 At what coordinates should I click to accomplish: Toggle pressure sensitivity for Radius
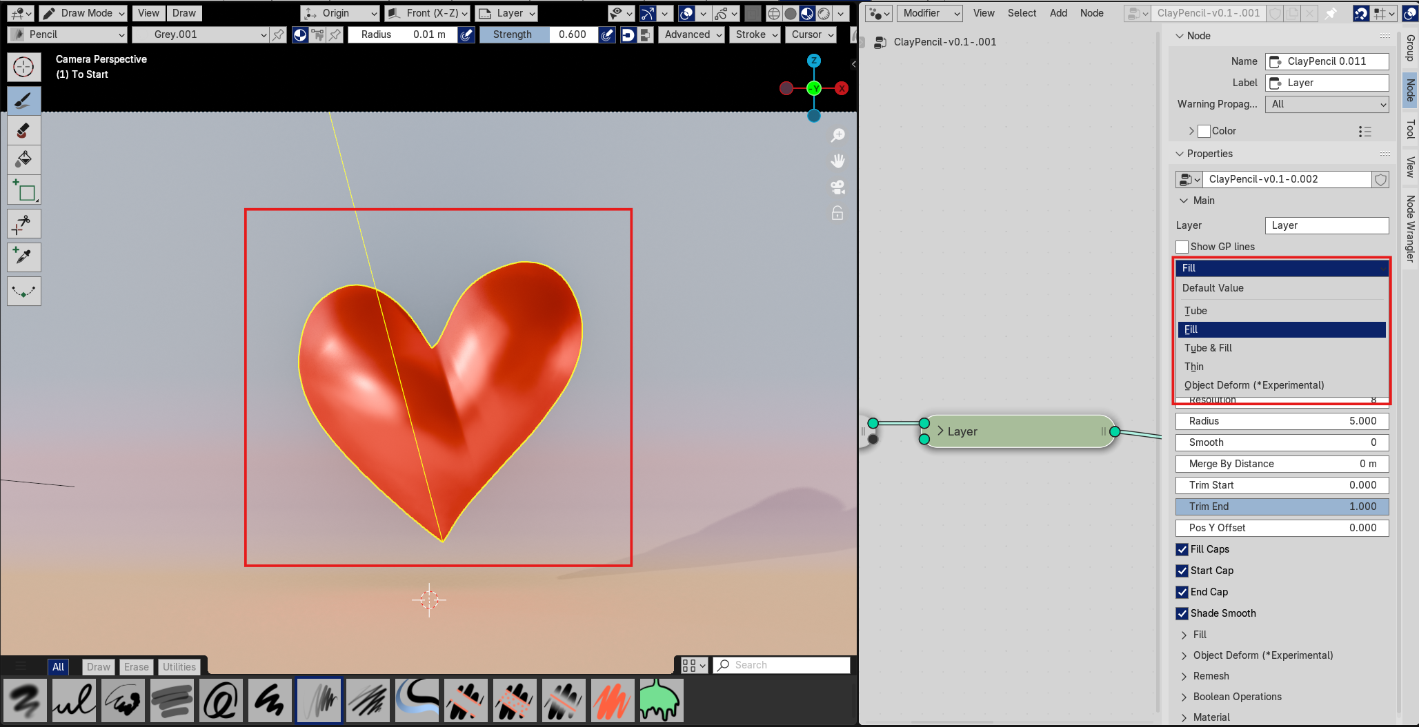click(466, 34)
